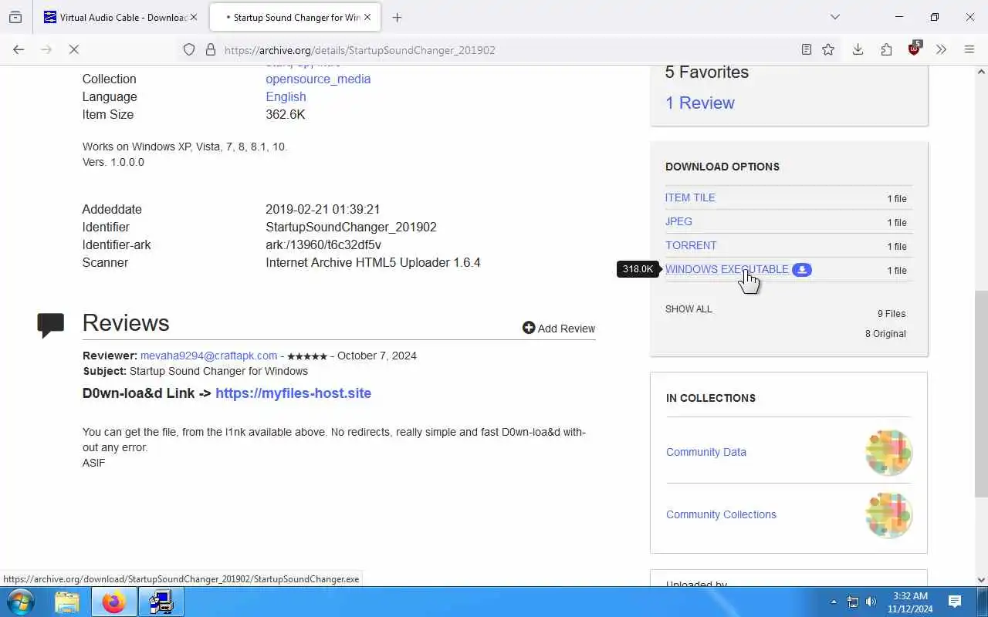Image resolution: width=988 pixels, height=617 pixels.
Task: Open the Downloads panel
Action: coord(858,49)
